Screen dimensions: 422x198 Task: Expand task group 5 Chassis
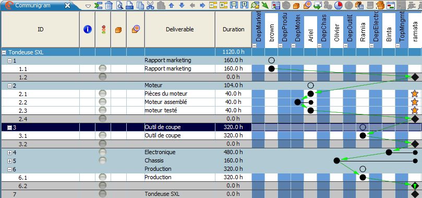[10, 161]
